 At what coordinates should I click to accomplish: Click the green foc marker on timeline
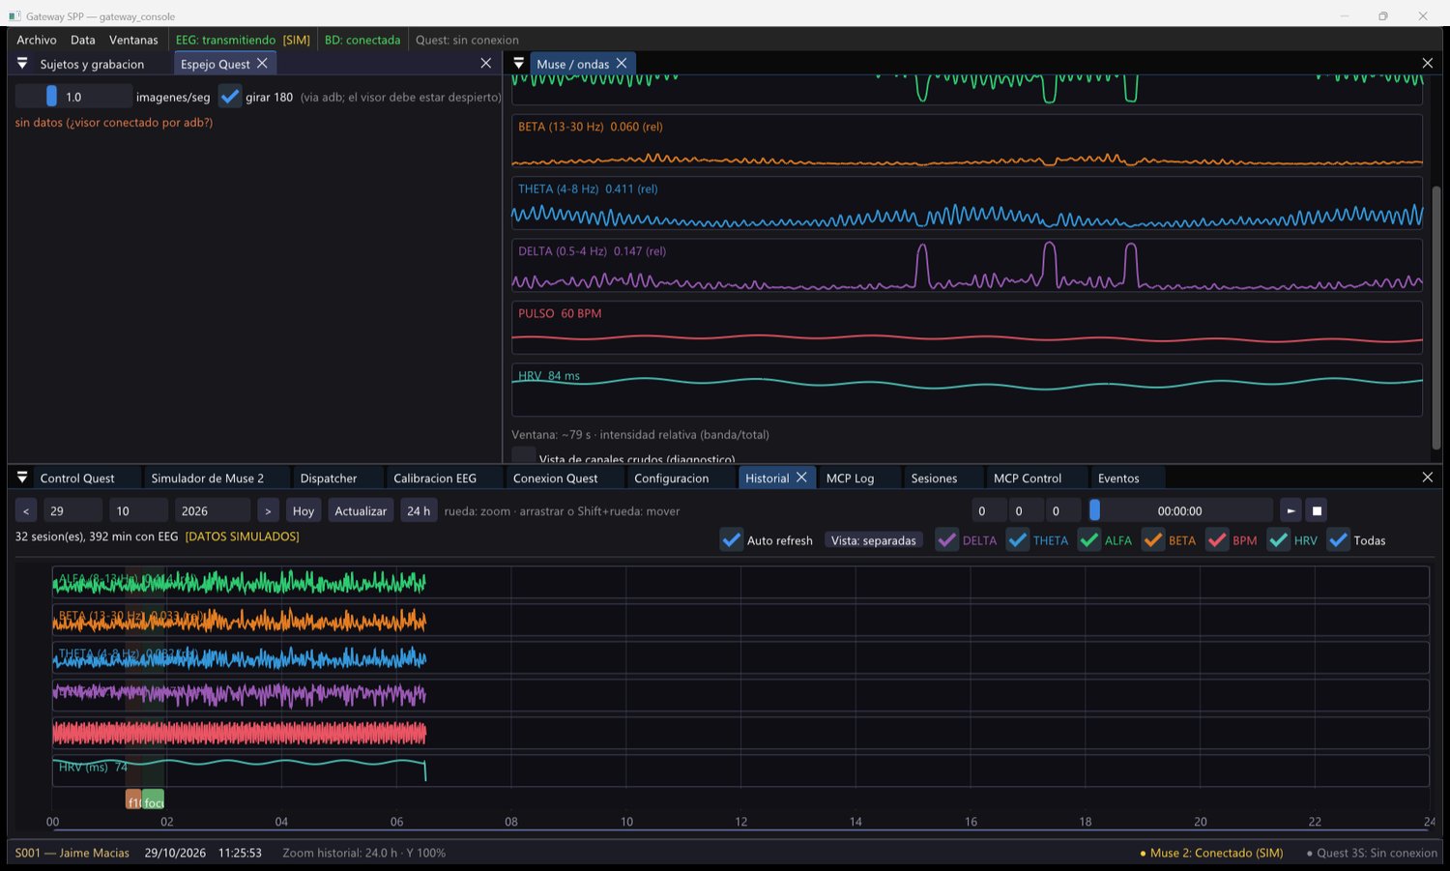(x=154, y=800)
